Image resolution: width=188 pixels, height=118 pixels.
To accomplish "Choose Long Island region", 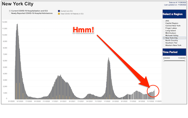I will [x=164, y=31].
